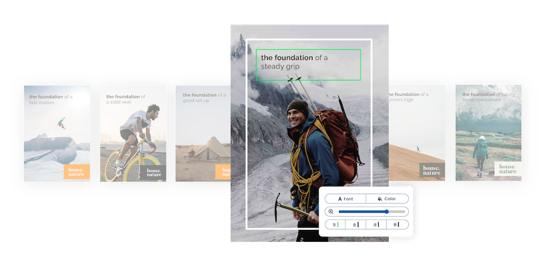Click the "fast motion" headline on snowboarder poster
The width and height of the screenshot is (553, 269).
pyautogui.click(x=51, y=99)
